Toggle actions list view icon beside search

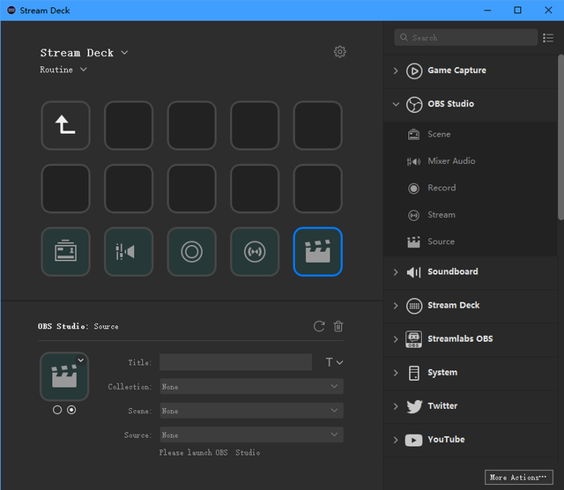pyautogui.click(x=548, y=38)
